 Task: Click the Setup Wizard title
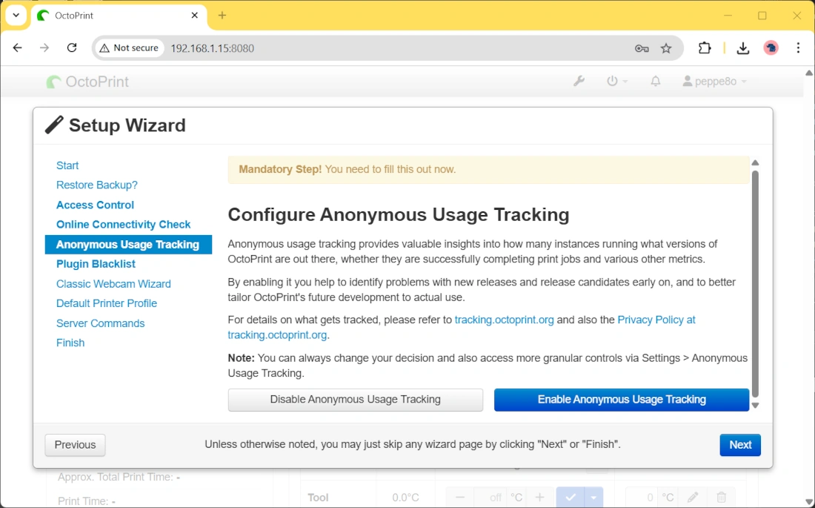[127, 125]
